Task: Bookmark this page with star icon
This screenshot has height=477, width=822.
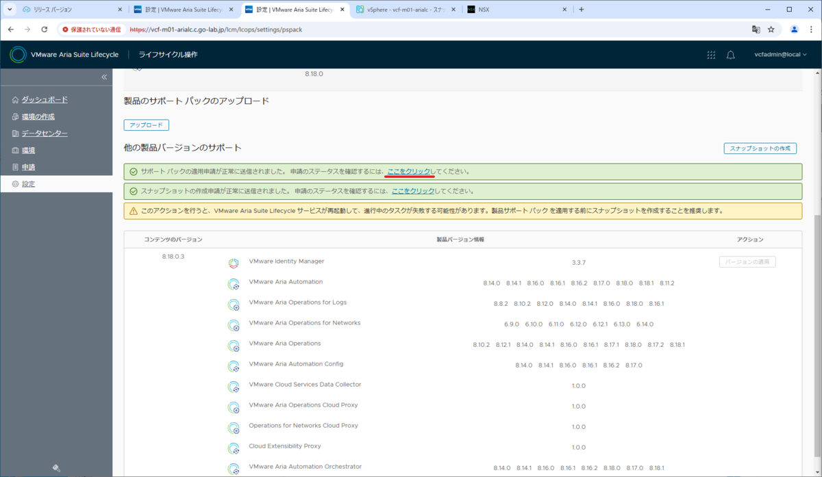Action: 771,29
